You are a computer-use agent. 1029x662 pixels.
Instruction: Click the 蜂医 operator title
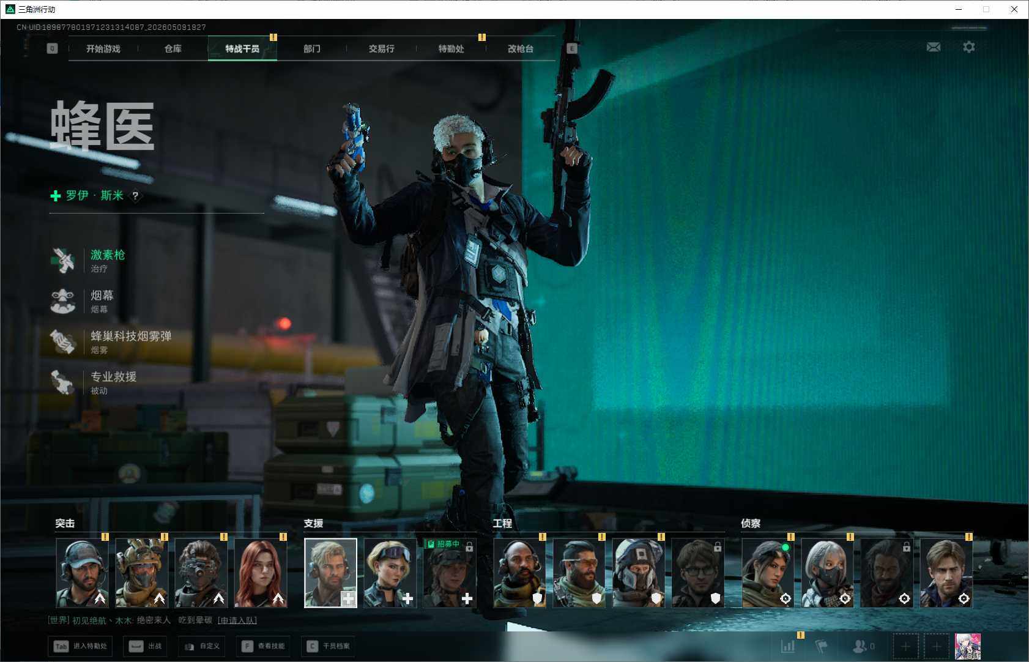tap(102, 126)
